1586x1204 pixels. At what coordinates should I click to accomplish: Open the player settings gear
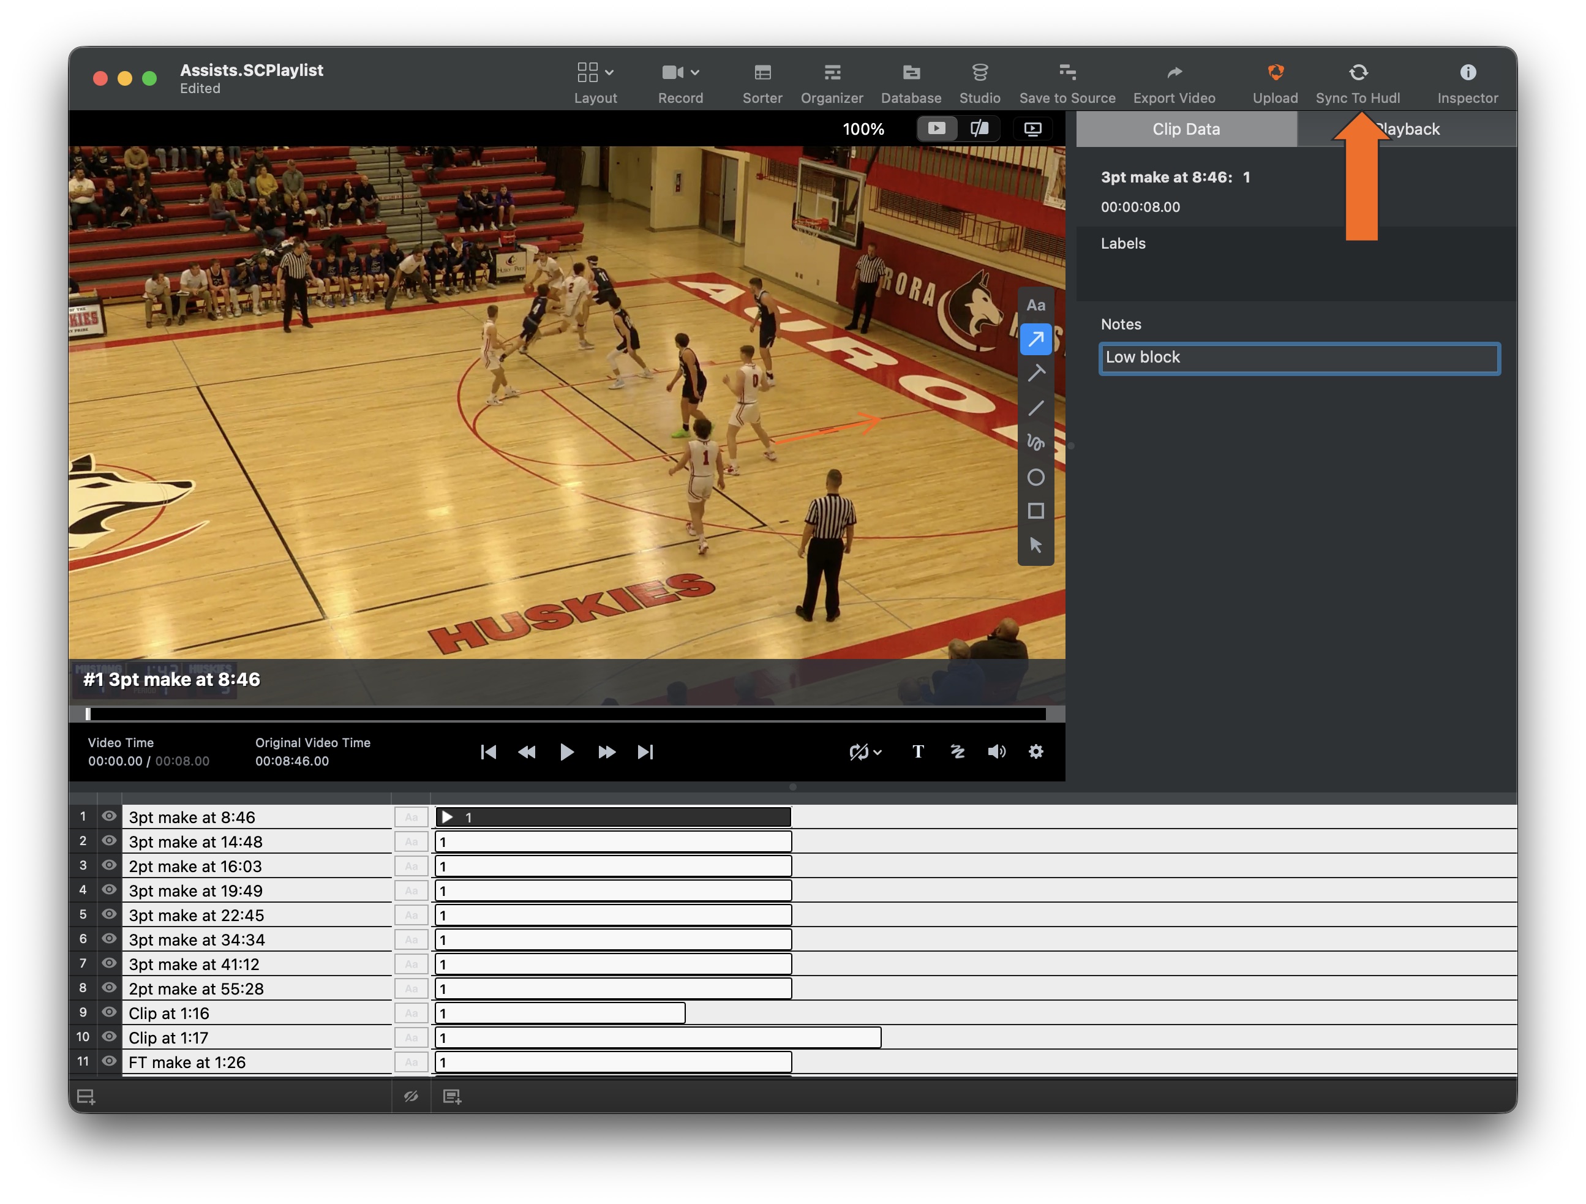(x=1035, y=751)
